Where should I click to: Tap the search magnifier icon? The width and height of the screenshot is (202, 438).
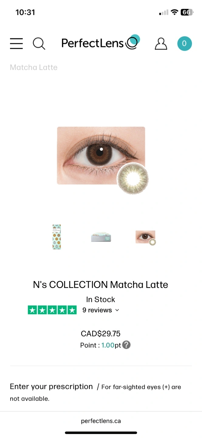tap(39, 43)
